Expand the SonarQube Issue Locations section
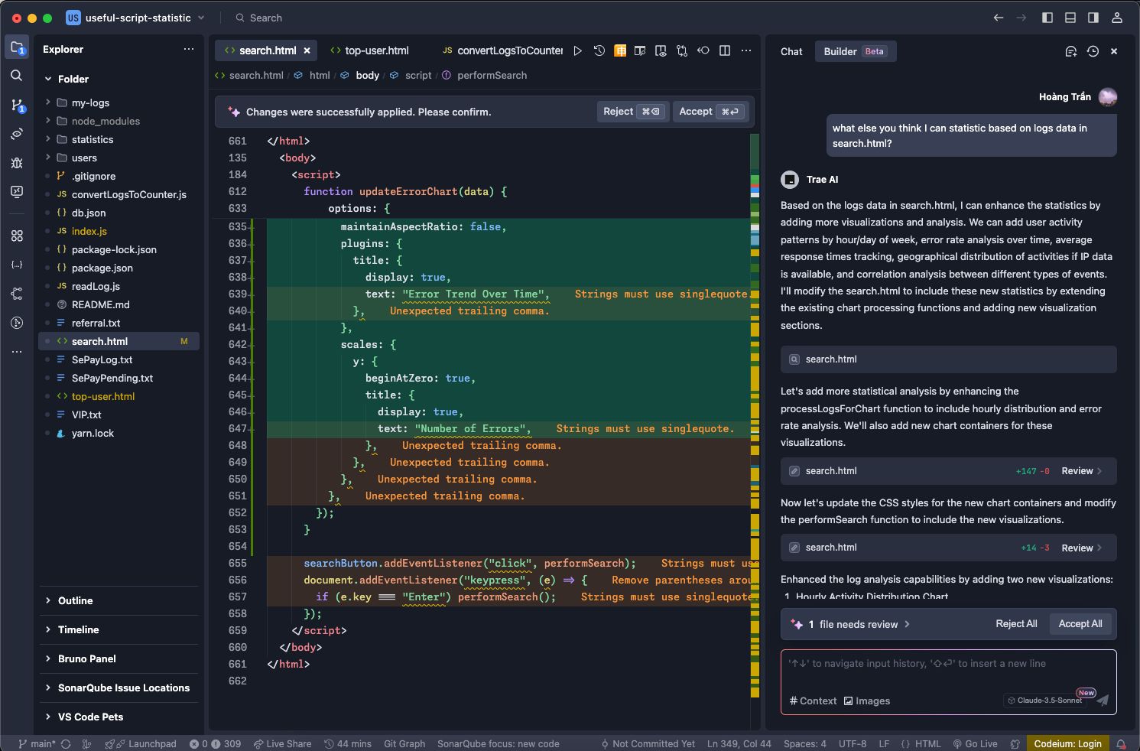 pyautogui.click(x=119, y=688)
